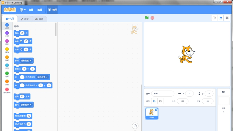Click the workspace vertical scrollbar

pyautogui.click(x=141, y=107)
